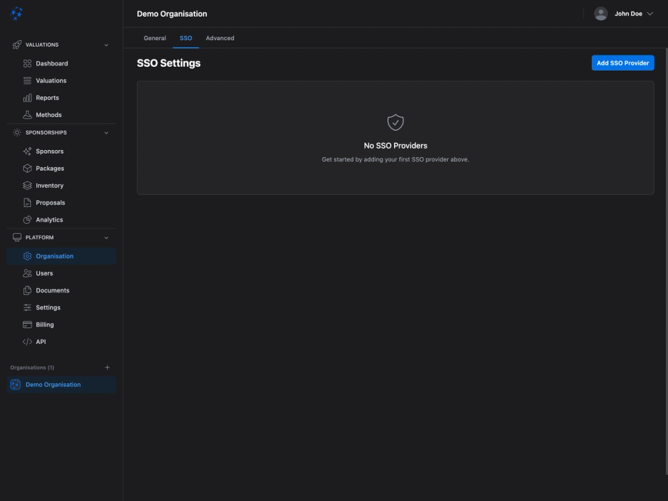This screenshot has width=668, height=501.
Task: Click the app logo in the top-left corner
Action: point(16,13)
